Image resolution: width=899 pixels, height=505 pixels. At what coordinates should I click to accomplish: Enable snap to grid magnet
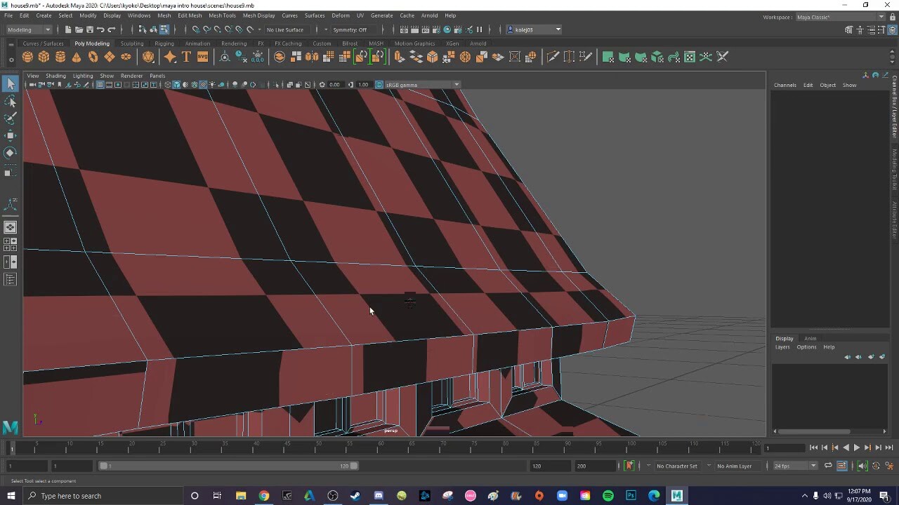(x=195, y=29)
